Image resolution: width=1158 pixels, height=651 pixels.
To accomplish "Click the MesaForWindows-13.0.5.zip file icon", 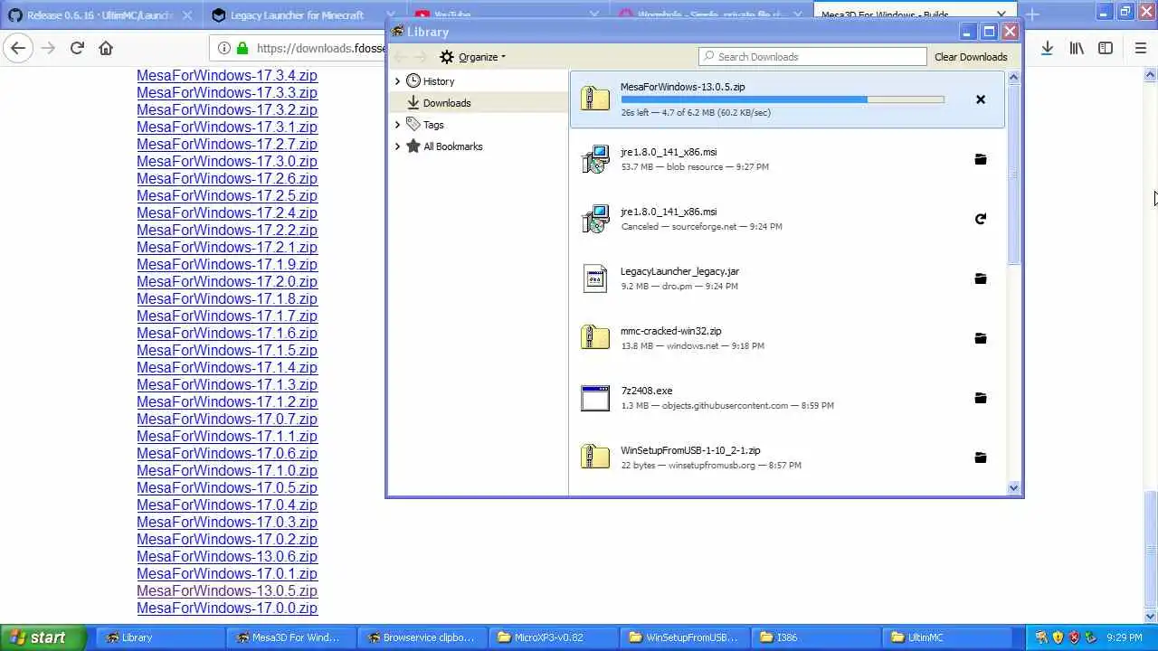I will pyautogui.click(x=595, y=99).
